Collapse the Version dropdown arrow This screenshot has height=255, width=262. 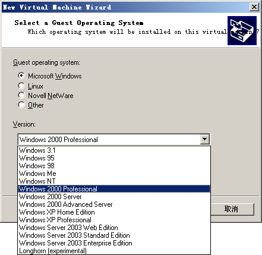[x=204, y=140]
